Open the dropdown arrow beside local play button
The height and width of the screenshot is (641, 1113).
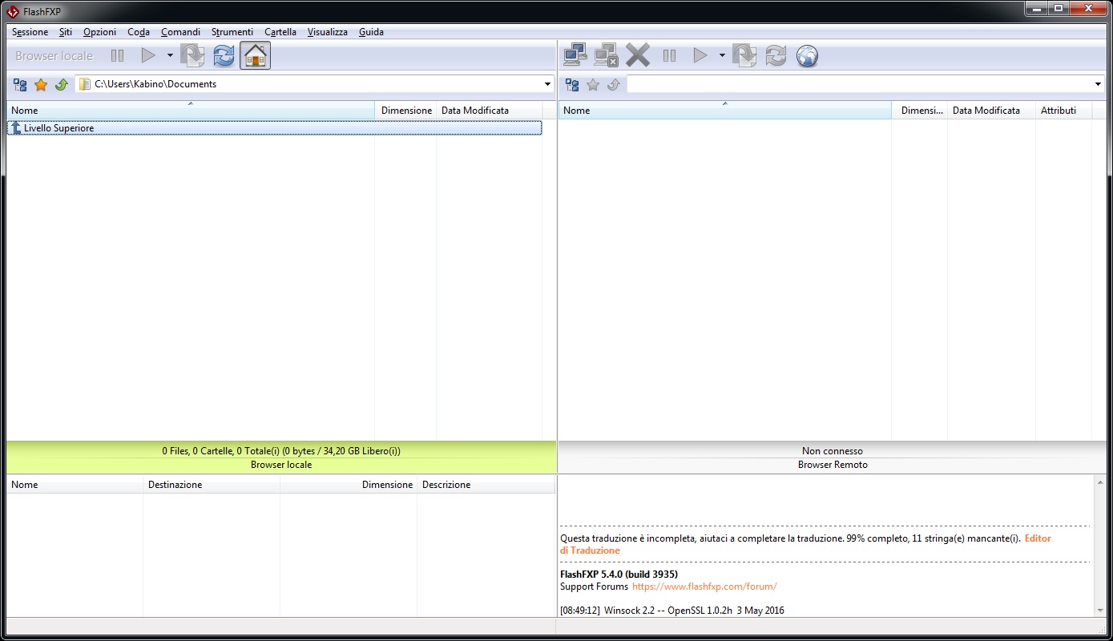[x=170, y=56]
